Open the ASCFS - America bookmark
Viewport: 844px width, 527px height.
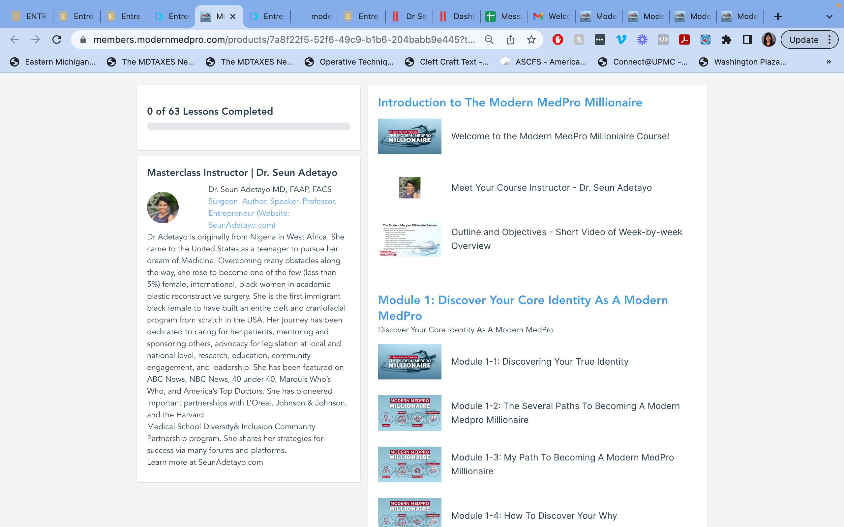pyautogui.click(x=543, y=62)
